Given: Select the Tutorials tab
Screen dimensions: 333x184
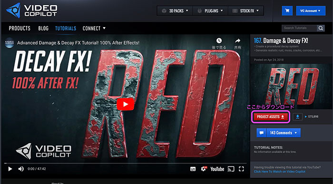Looking at the screenshot, I should click(x=66, y=28).
